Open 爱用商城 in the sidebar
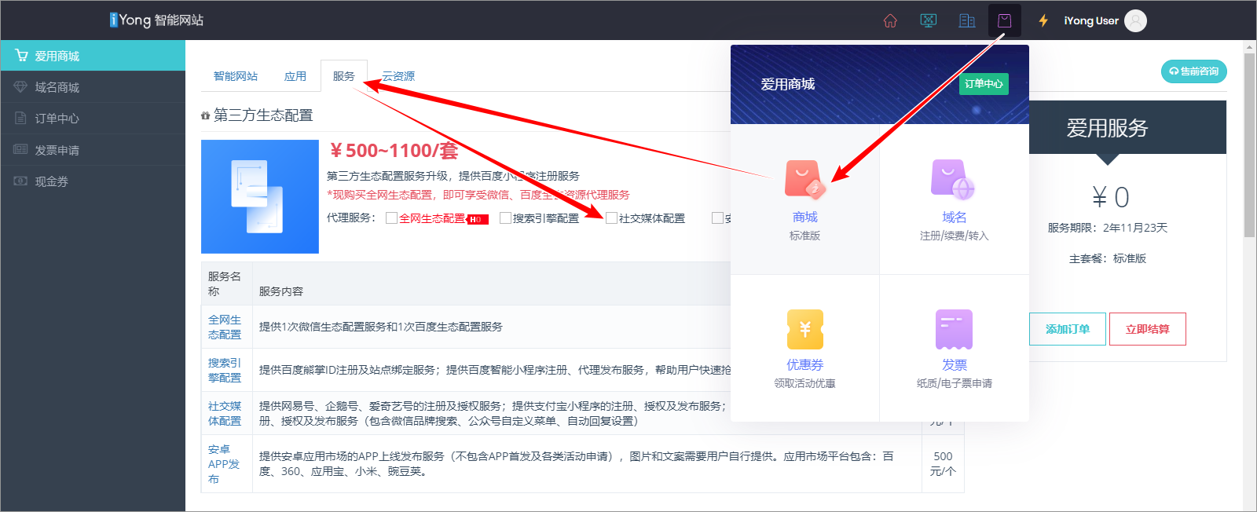The image size is (1257, 512). point(93,56)
